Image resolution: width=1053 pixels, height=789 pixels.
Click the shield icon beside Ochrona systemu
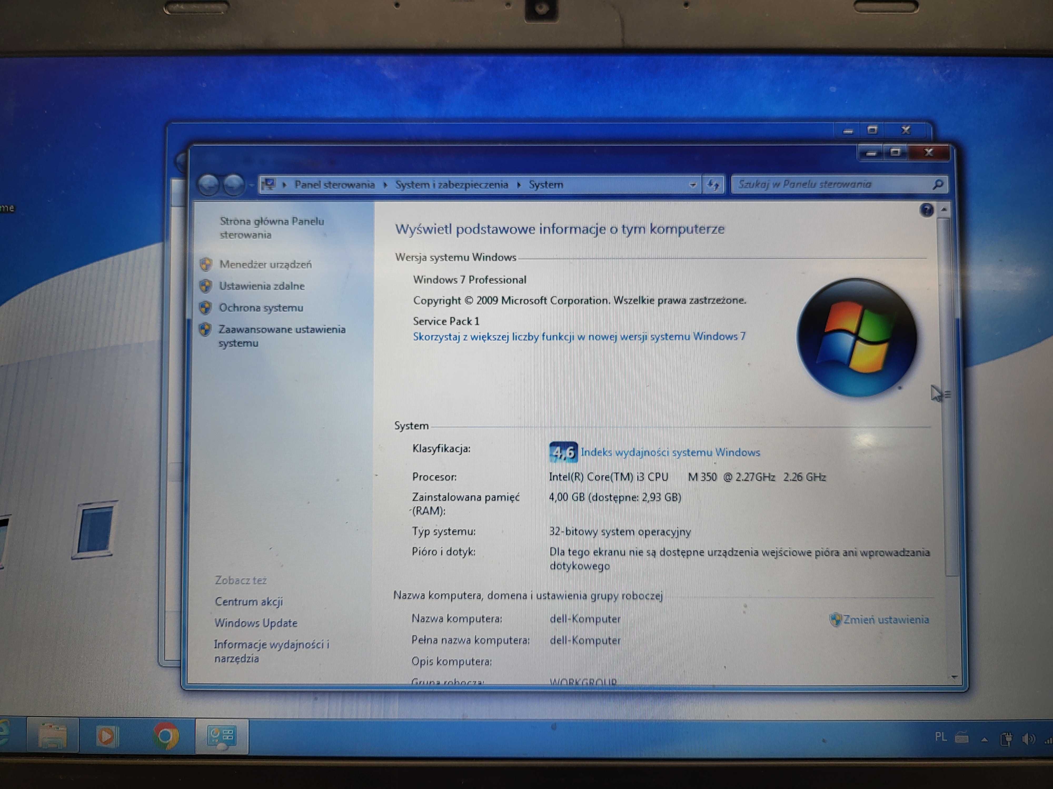(x=205, y=308)
